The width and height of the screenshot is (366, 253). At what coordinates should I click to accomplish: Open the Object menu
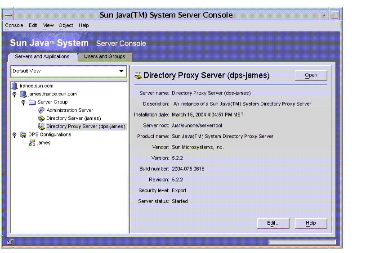66,26
